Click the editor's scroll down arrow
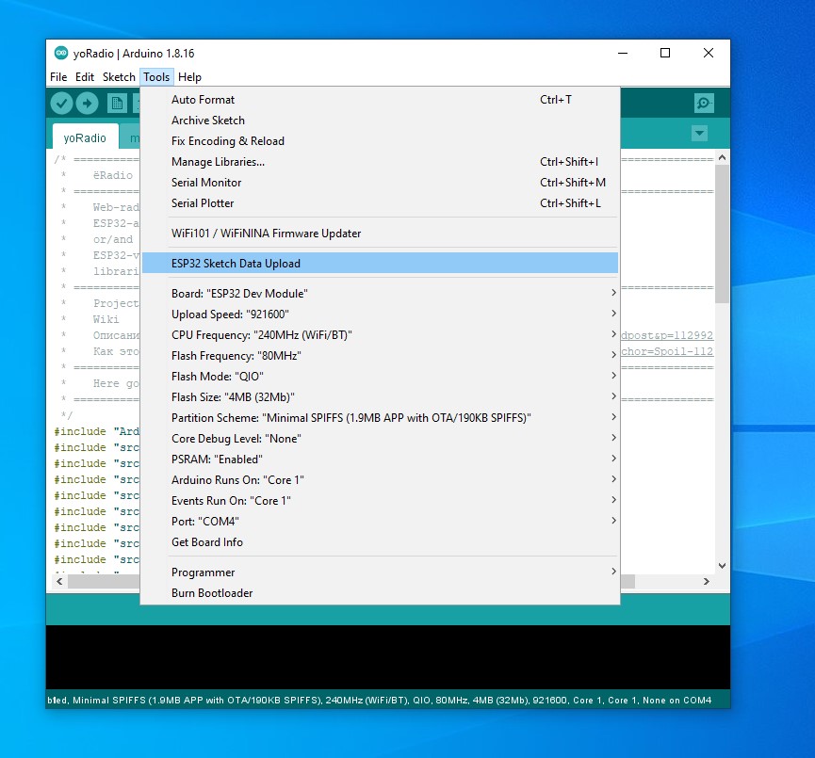Viewport: 815px width, 758px height. coord(722,566)
